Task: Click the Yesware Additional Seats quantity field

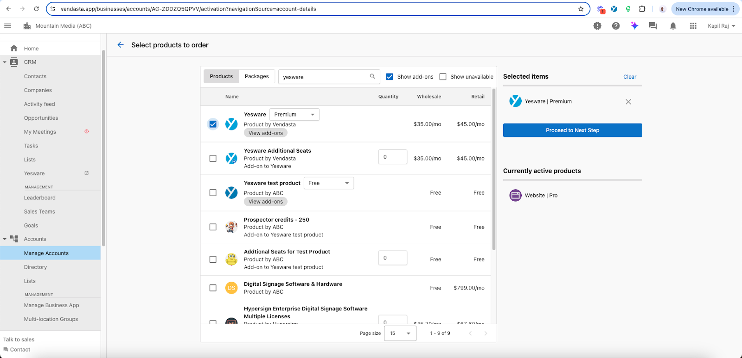Action: [393, 157]
